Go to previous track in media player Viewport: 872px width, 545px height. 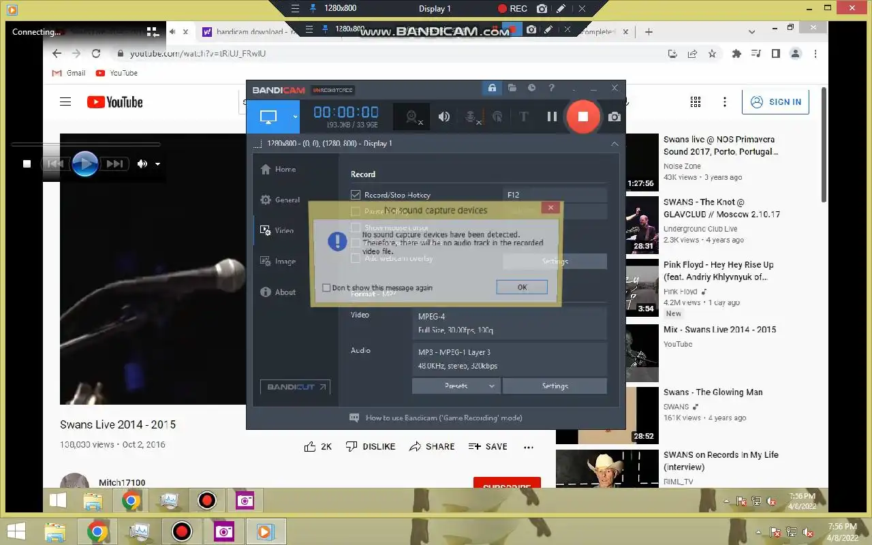tap(55, 163)
